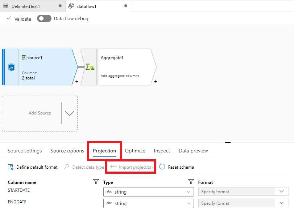Click the unsaved dot on dataflow1 tab
This screenshot has width=294, height=216.
(126, 6)
